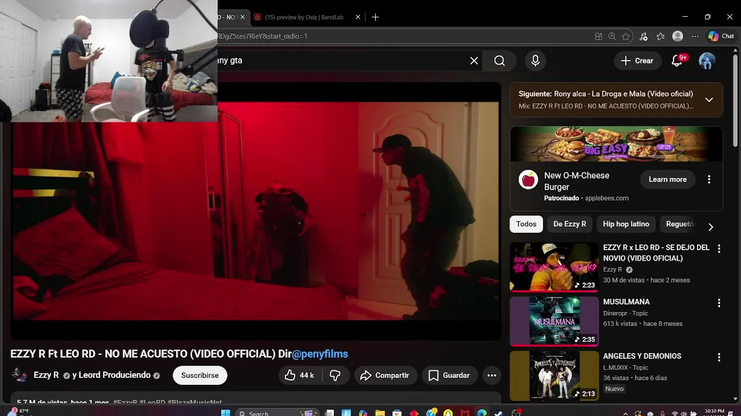Open the Leord Produciendo channel link
The height and width of the screenshot is (416, 741).
(x=115, y=375)
